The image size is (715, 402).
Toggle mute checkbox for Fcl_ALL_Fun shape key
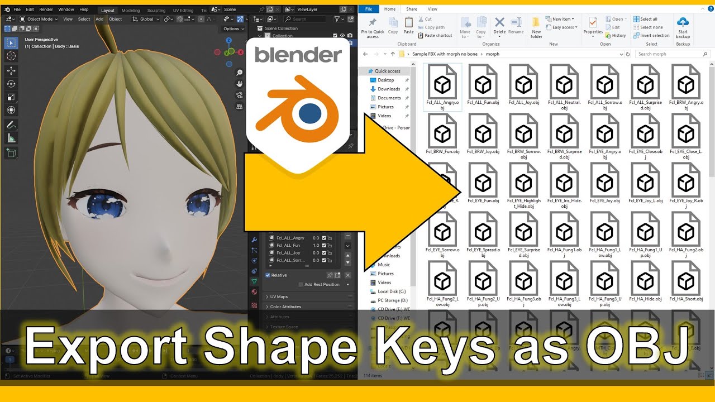pyautogui.click(x=324, y=246)
